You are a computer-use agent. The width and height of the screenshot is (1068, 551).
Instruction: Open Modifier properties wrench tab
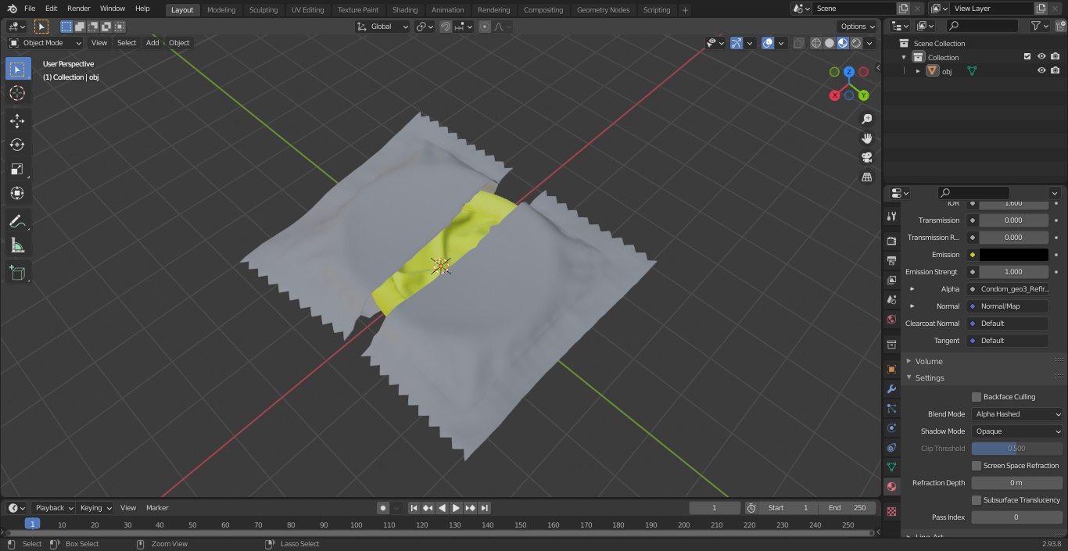[891, 388]
